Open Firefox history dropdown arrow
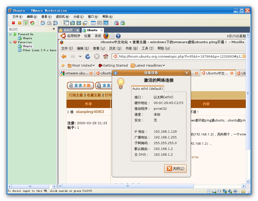Image resolution: width=258 pixels, height=201 pixels. (80, 56)
